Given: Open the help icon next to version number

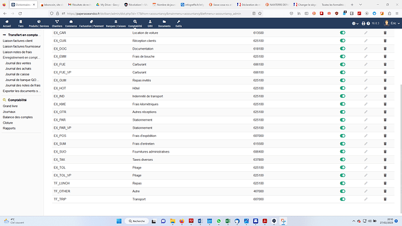Looking at the screenshot, I should click(x=368, y=23).
